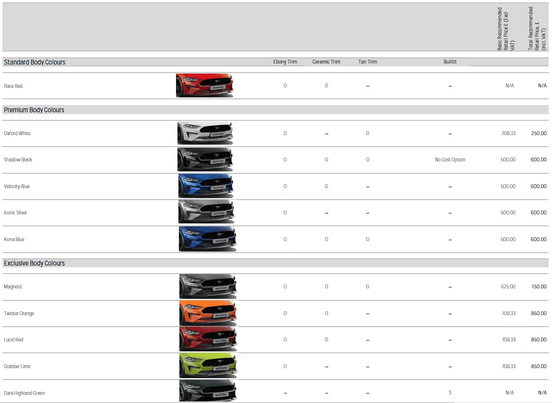This screenshot has width=552, height=403.
Task: Select the Premium Body Colours heading
Action: pos(34,110)
